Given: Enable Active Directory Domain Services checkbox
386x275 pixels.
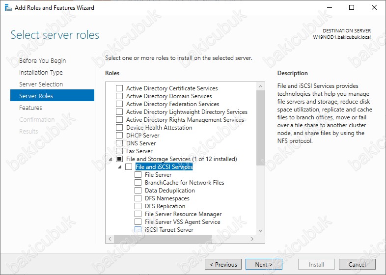Looking at the screenshot, I should (119, 96).
